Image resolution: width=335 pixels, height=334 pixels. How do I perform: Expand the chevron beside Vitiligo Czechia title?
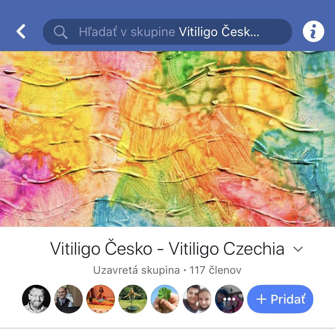click(x=298, y=249)
